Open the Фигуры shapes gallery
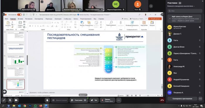The width and height of the screenshot is (205, 108). (82, 24)
